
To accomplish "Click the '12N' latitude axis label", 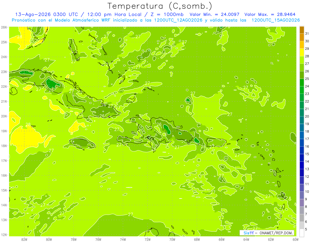I will click(x=4, y=235).
